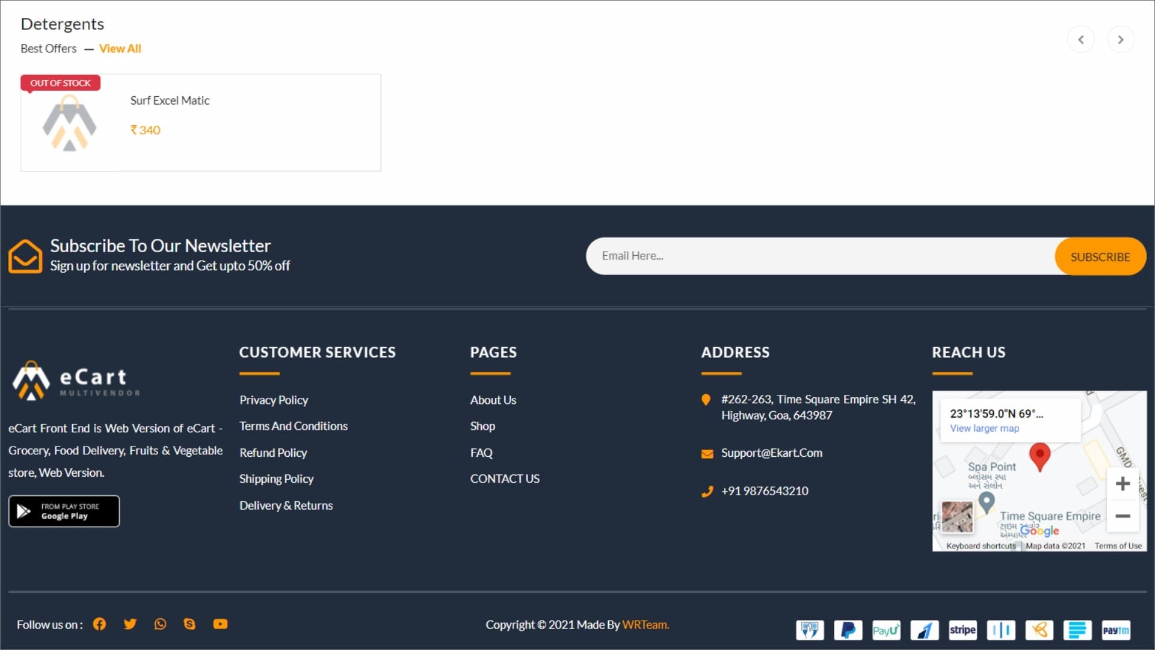Click the left carousel navigation arrow
This screenshot has width=1155, height=650.
pyautogui.click(x=1082, y=38)
